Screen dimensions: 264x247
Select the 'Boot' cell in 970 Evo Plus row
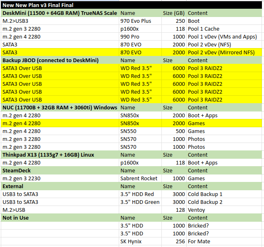click(224, 21)
